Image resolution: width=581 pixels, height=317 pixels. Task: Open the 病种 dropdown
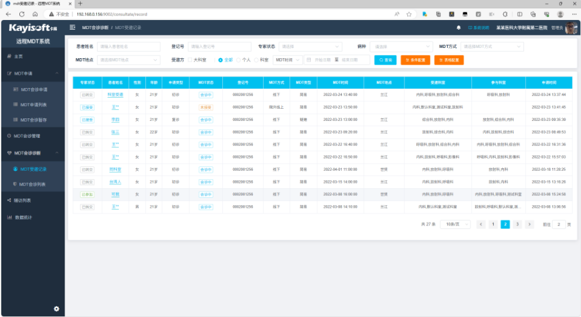point(402,47)
